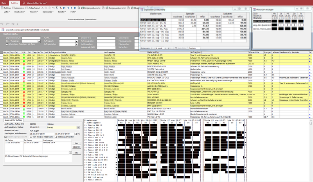Image resolution: width=313 pixels, height=182 pixels.
Task: Switch to the Datei ribbon tab
Action: coord(4,2)
